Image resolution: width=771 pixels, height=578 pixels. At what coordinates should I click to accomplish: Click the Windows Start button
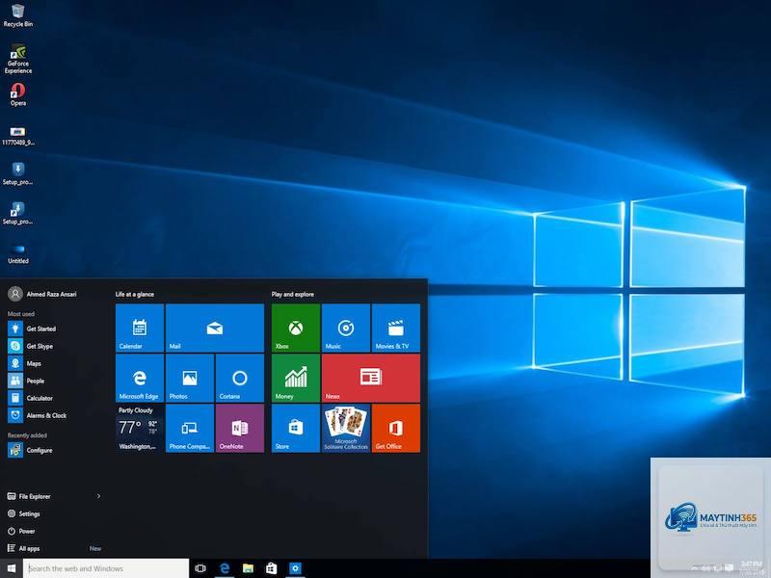12,568
